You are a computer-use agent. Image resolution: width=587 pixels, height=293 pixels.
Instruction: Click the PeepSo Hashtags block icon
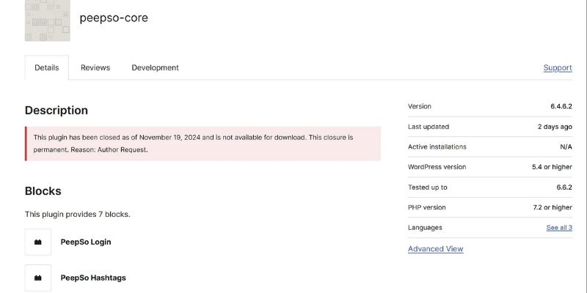(x=38, y=278)
